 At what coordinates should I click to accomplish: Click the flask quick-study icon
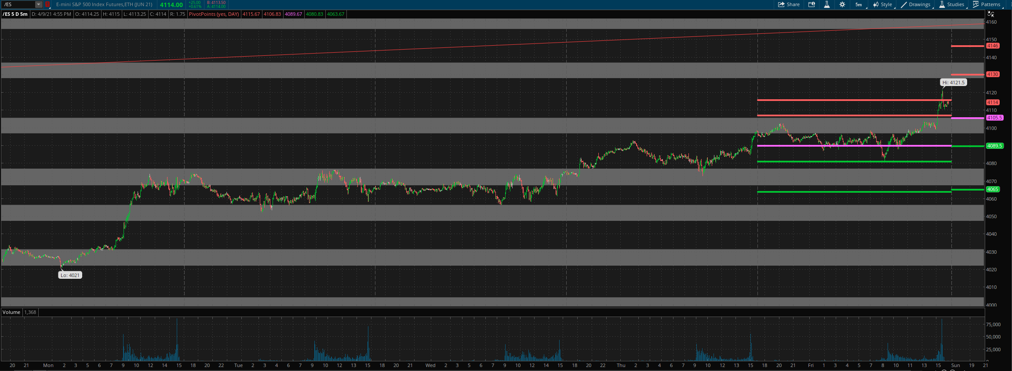point(827,4)
